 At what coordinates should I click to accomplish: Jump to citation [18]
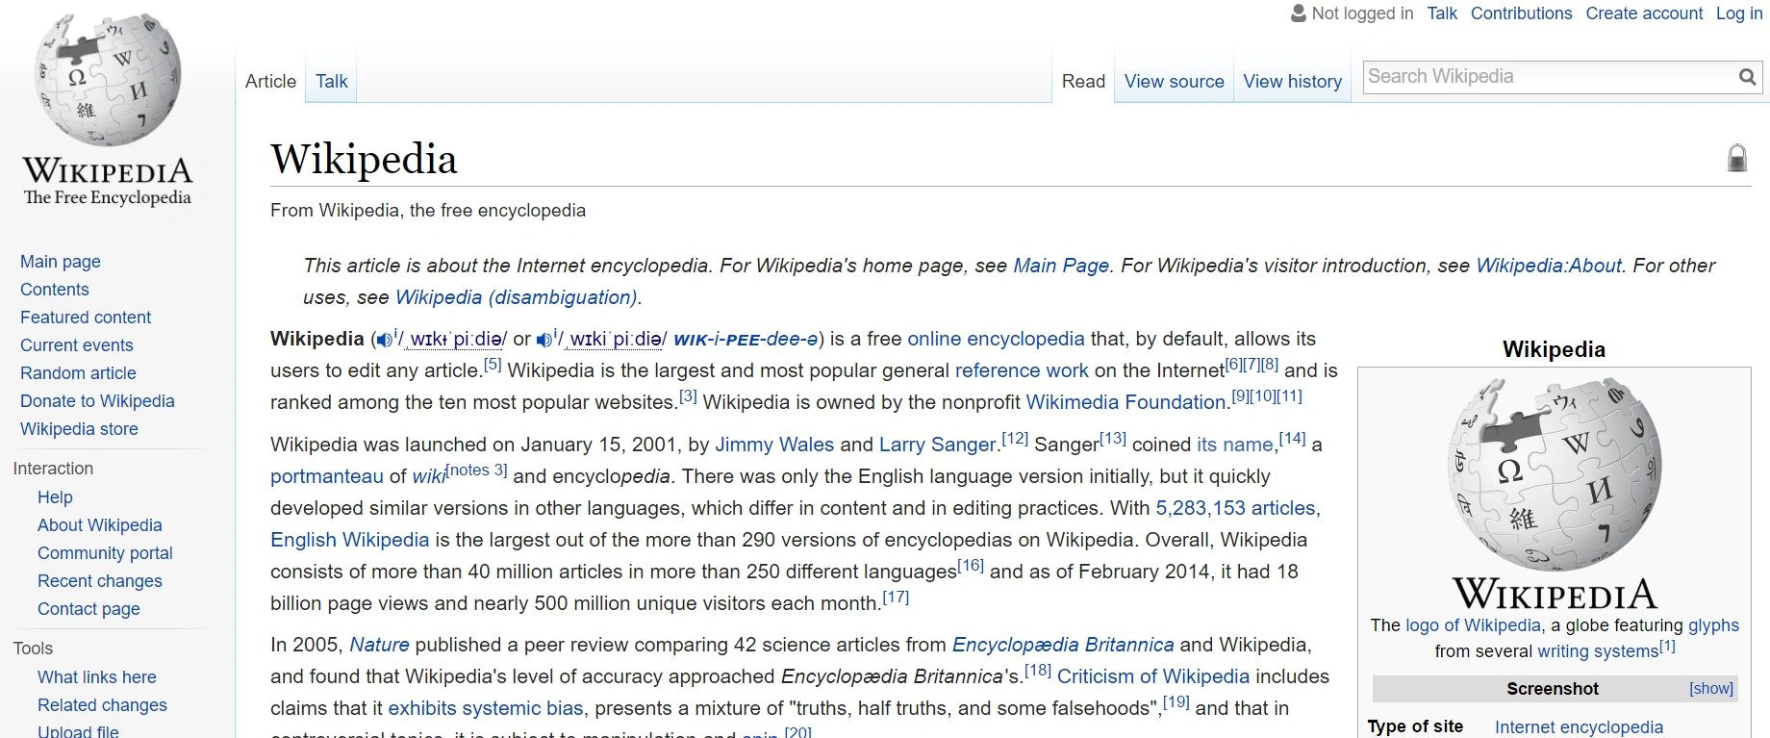[1038, 671]
